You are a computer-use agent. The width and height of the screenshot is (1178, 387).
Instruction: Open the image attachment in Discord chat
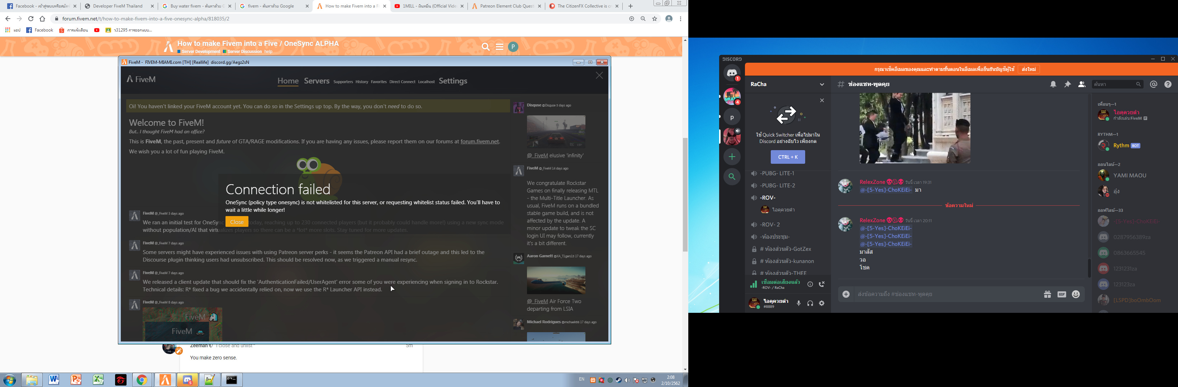(x=915, y=128)
